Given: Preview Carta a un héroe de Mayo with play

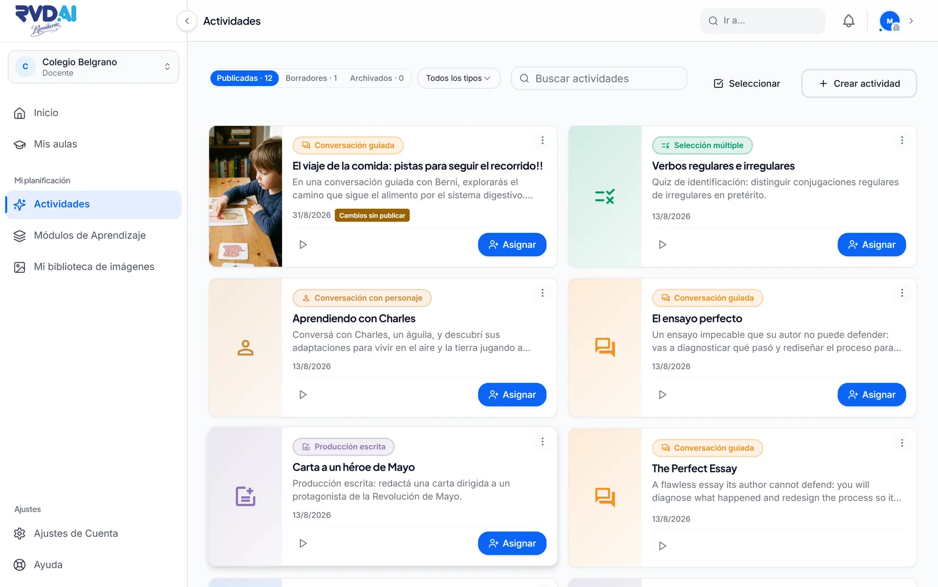Looking at the screenshot, I should (x=303, y=543).
